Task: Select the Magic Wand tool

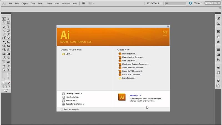Action: 4,22
